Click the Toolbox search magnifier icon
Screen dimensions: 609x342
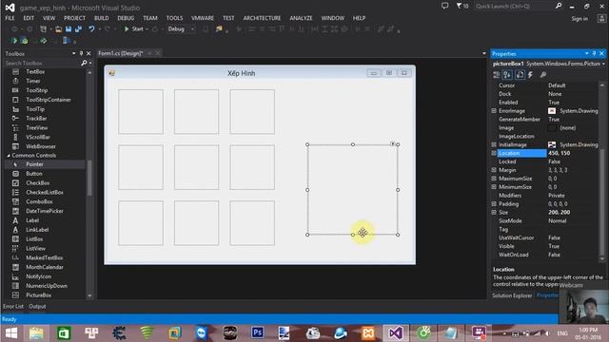[84, 63]
